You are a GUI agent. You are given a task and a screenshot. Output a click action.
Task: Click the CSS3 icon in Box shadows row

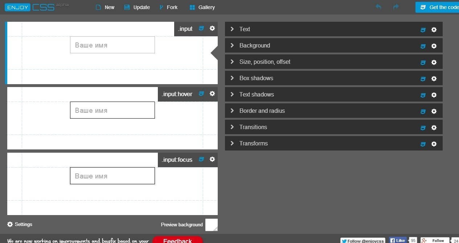(x=423, y=79)
